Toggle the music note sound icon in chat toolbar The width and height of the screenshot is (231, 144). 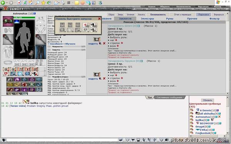coord(154,140)
